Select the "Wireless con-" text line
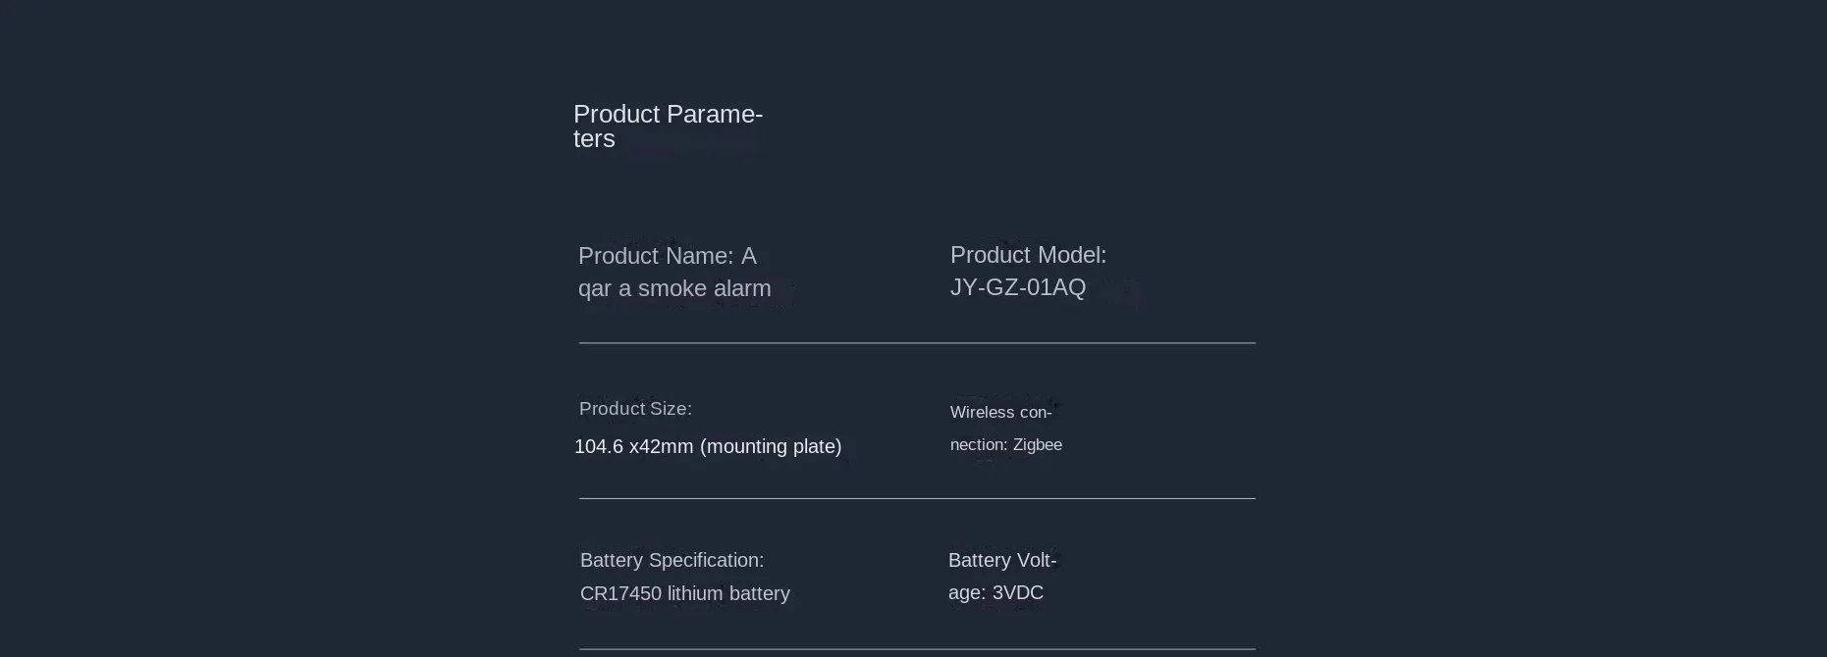Screen dimensions: 1827x657 (x=1000, y=413)
